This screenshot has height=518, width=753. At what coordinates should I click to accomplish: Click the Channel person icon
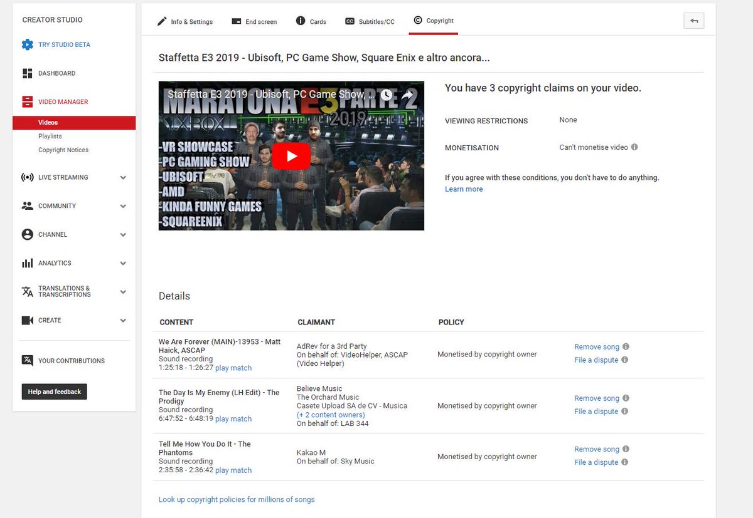27,234
